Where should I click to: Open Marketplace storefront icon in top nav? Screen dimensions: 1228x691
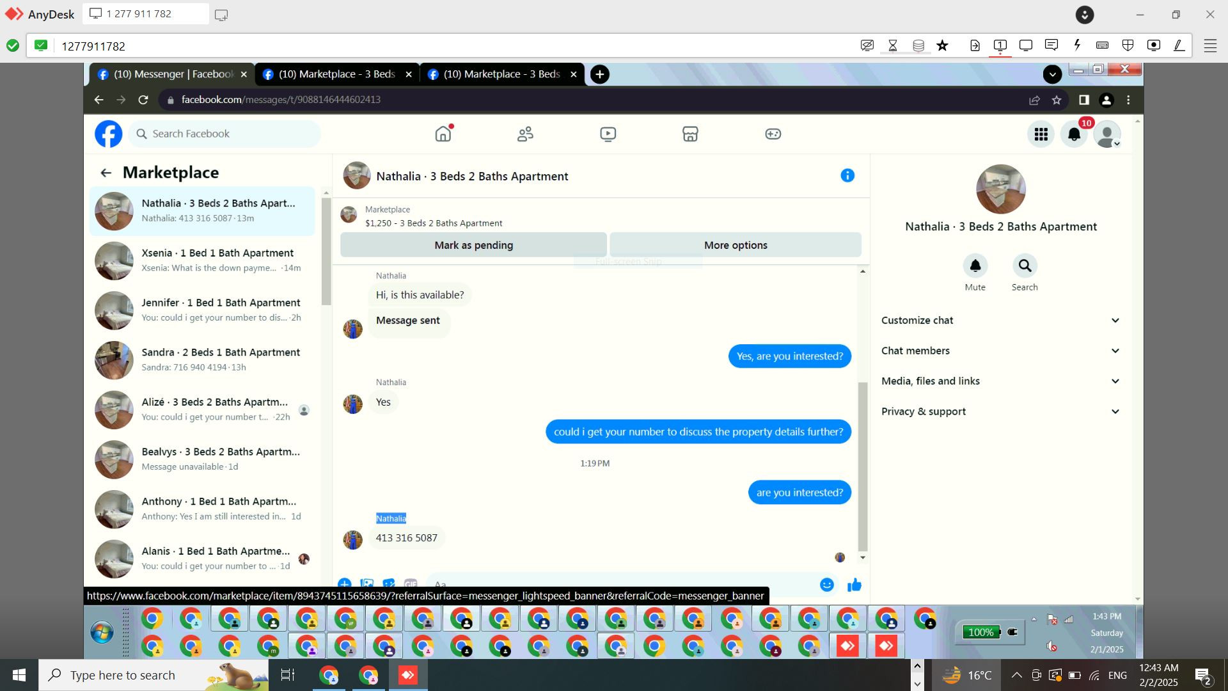coord(690,134)
